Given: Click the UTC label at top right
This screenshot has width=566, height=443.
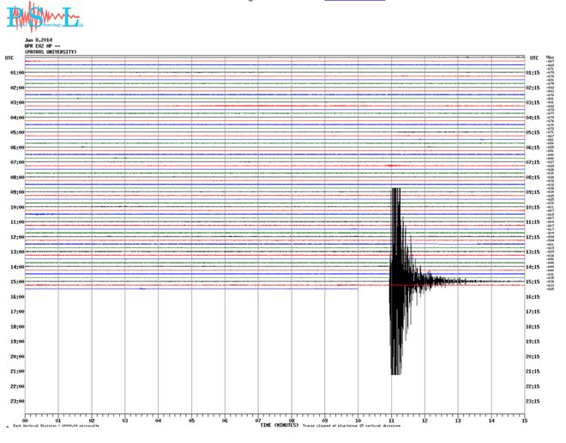Looking at the screenshot, I should (534, 58).
